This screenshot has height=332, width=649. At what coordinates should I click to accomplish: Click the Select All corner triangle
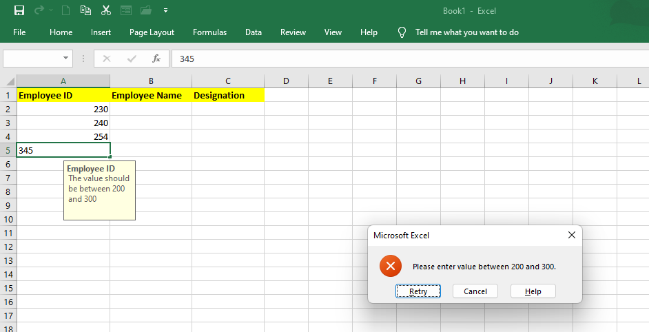(10, 81)
